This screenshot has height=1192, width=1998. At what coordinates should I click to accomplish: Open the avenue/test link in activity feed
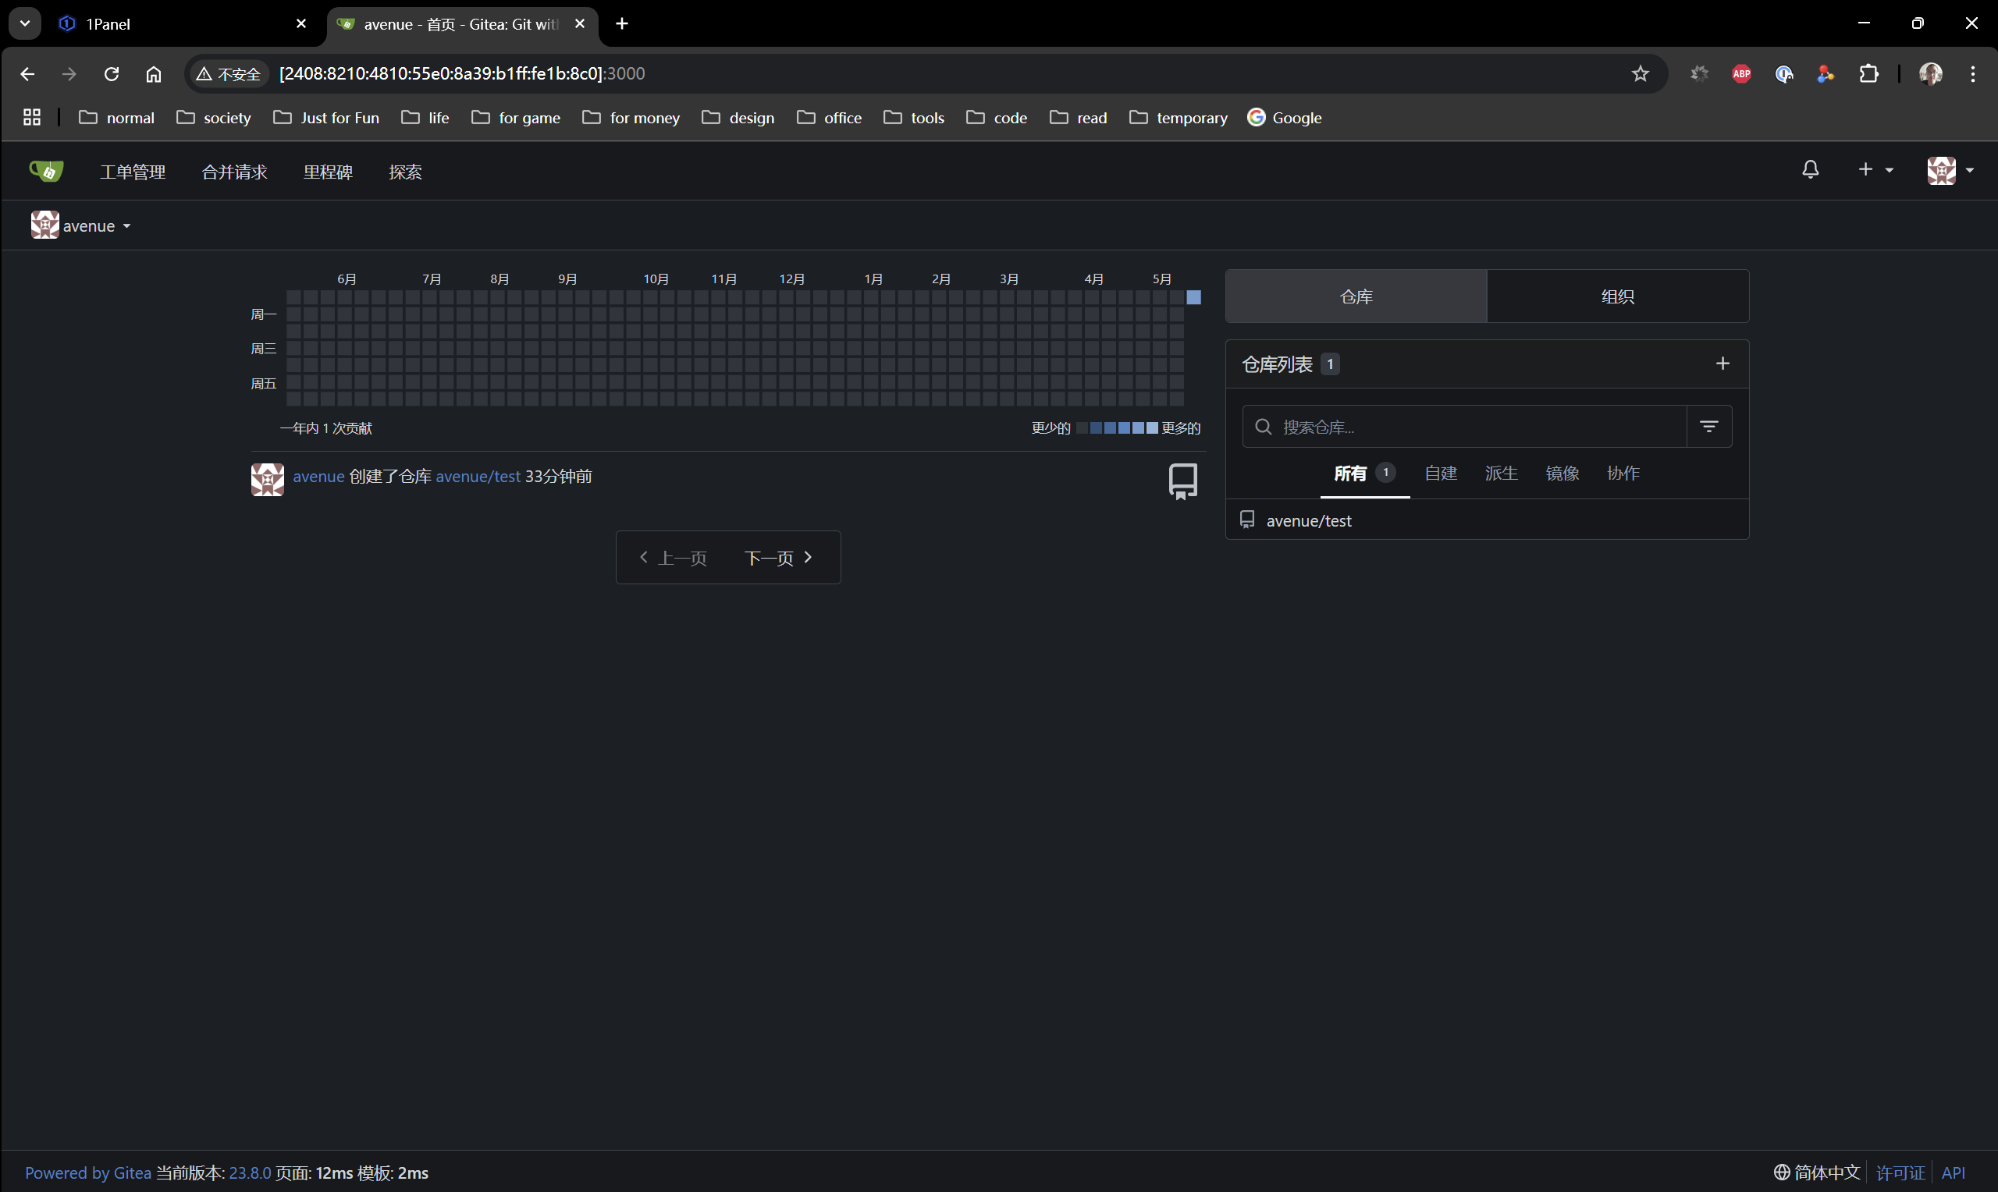point(478,477)
